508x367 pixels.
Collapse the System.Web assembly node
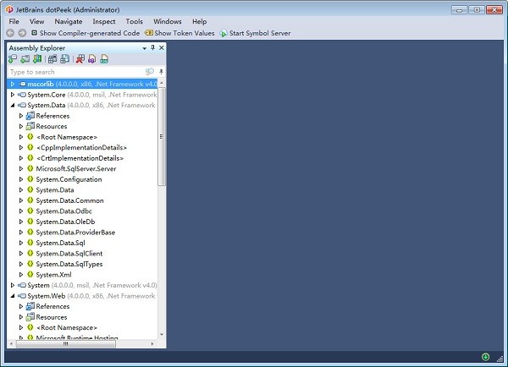coord(13,296)
